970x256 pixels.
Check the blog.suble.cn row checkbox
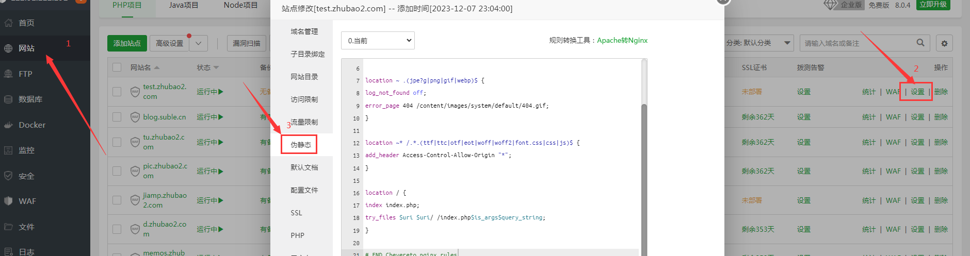[117, 117]
